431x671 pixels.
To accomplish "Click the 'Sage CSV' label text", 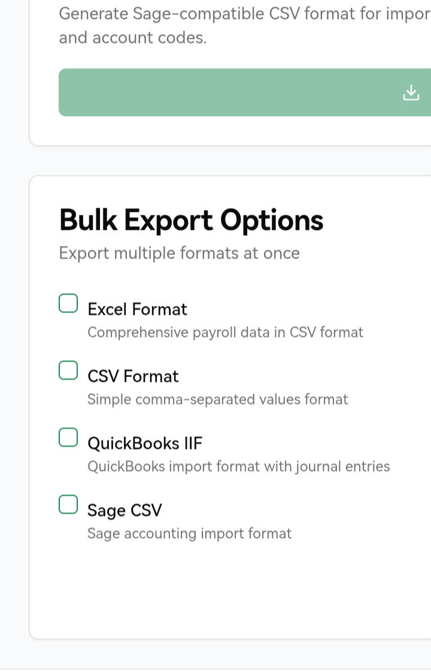I will (125, 510).
